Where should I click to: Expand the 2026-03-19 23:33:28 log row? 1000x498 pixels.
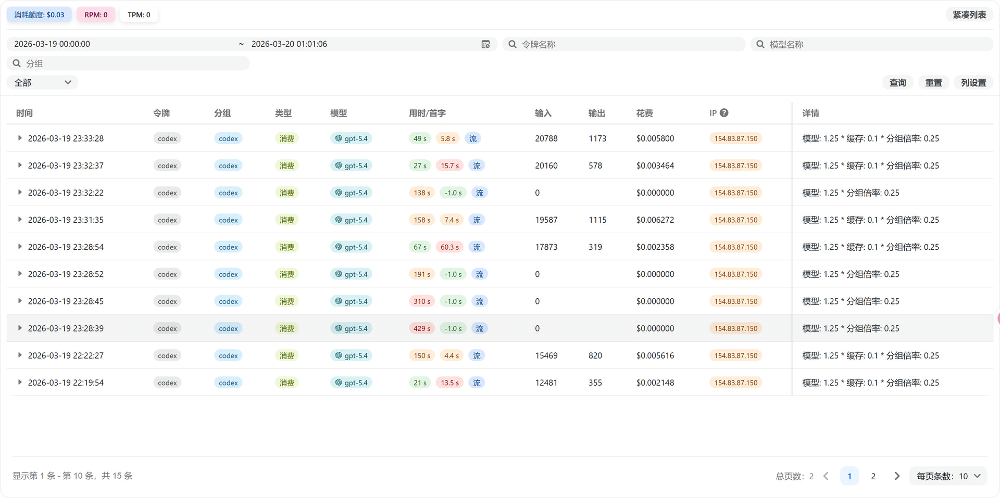pyautogui.click(x=20, y=138)
